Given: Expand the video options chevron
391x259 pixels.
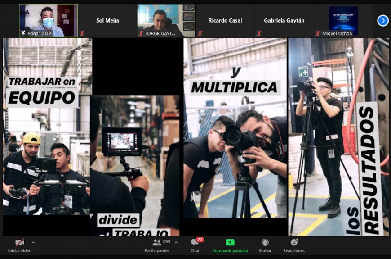Looking at the screenshot, I should pos(33,242).
